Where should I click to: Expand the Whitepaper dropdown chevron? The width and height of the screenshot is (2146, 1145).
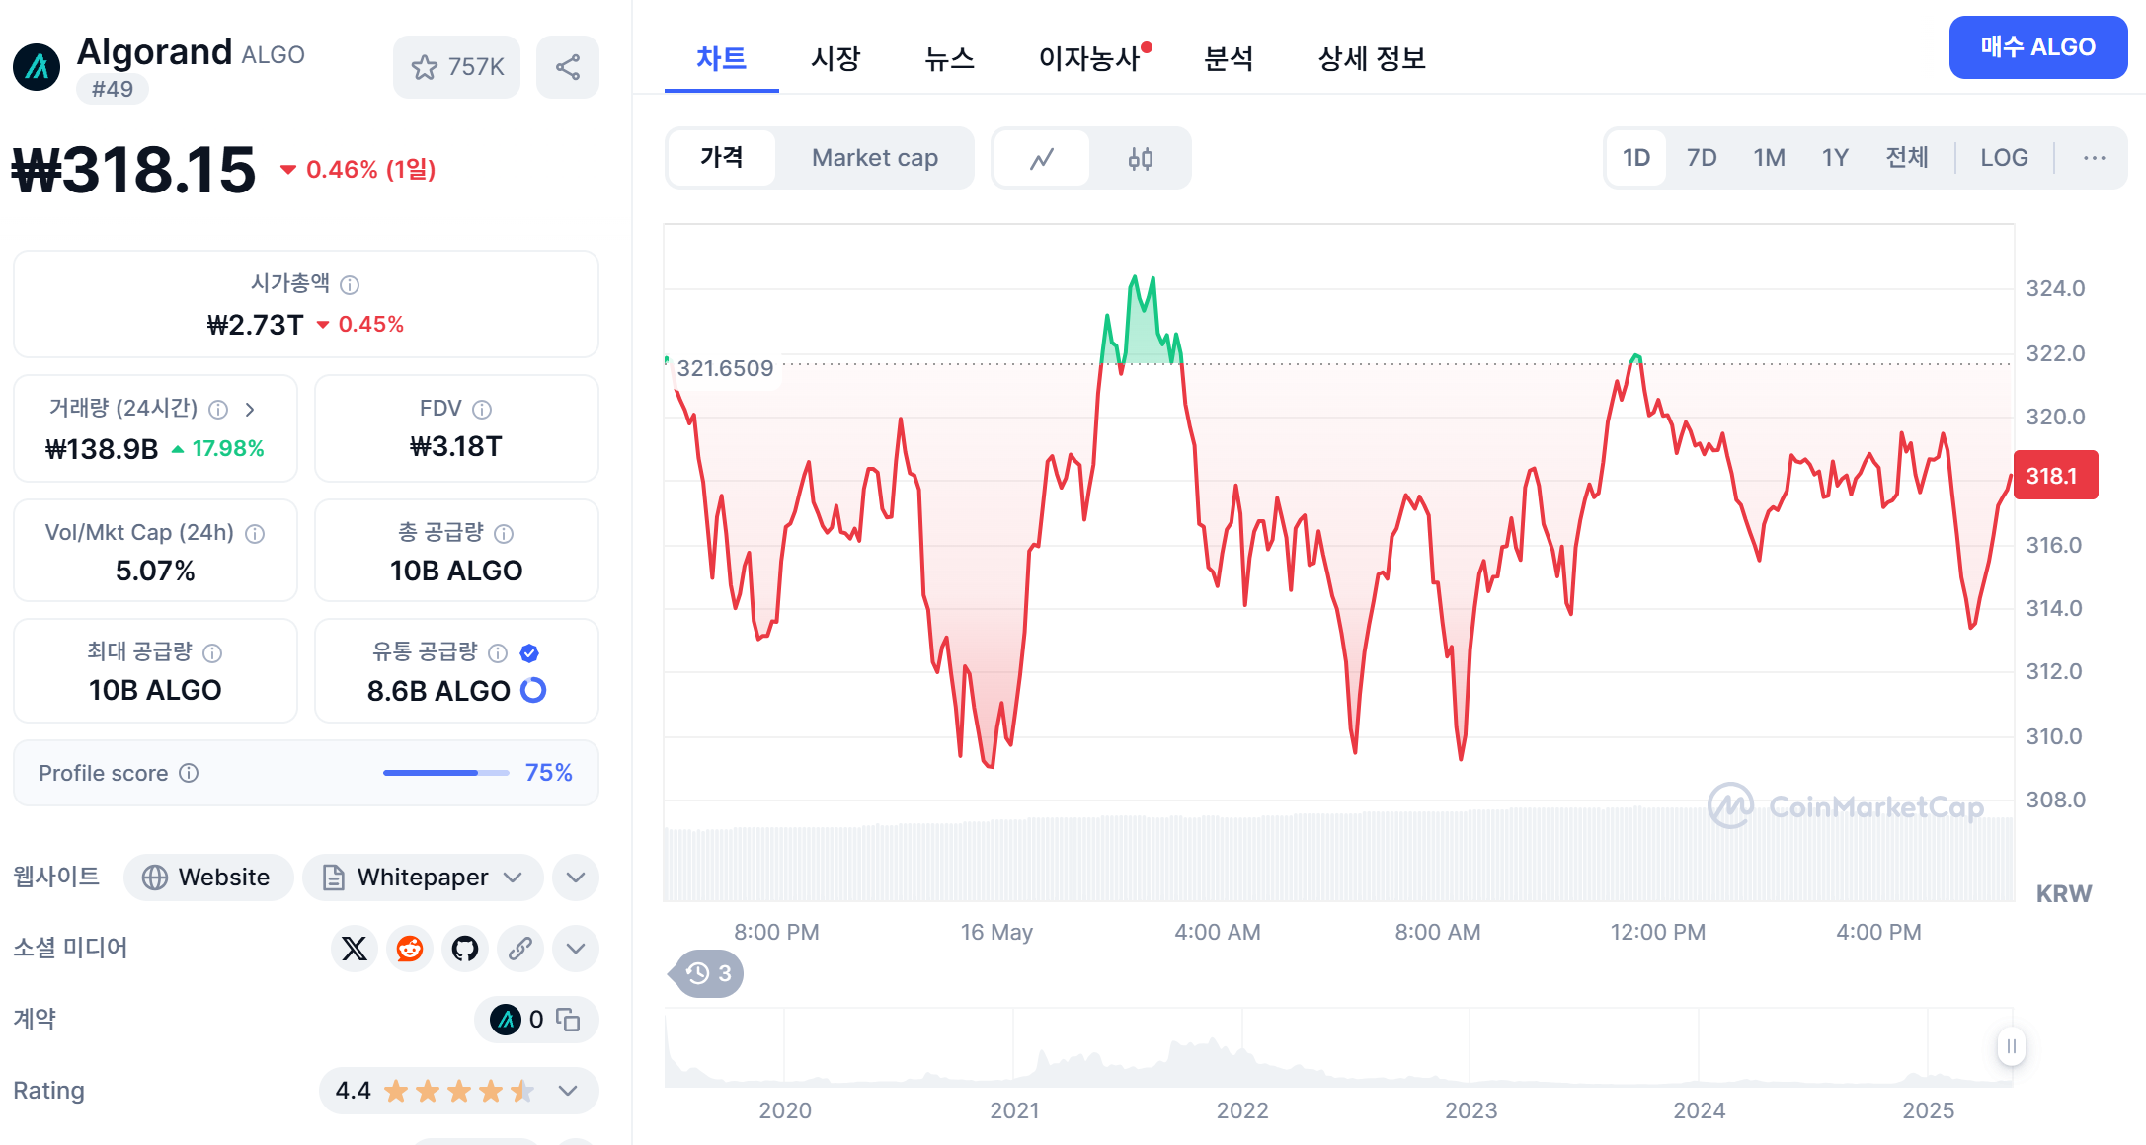tap(512, 878)
